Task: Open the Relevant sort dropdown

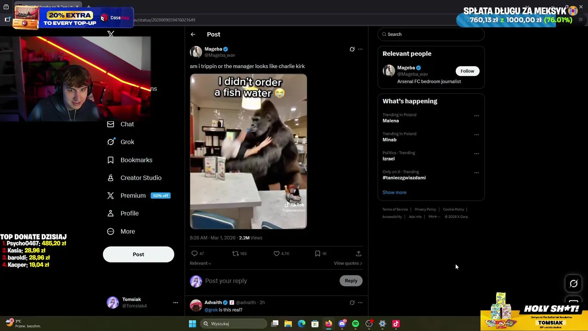Action: click(200, 263)
